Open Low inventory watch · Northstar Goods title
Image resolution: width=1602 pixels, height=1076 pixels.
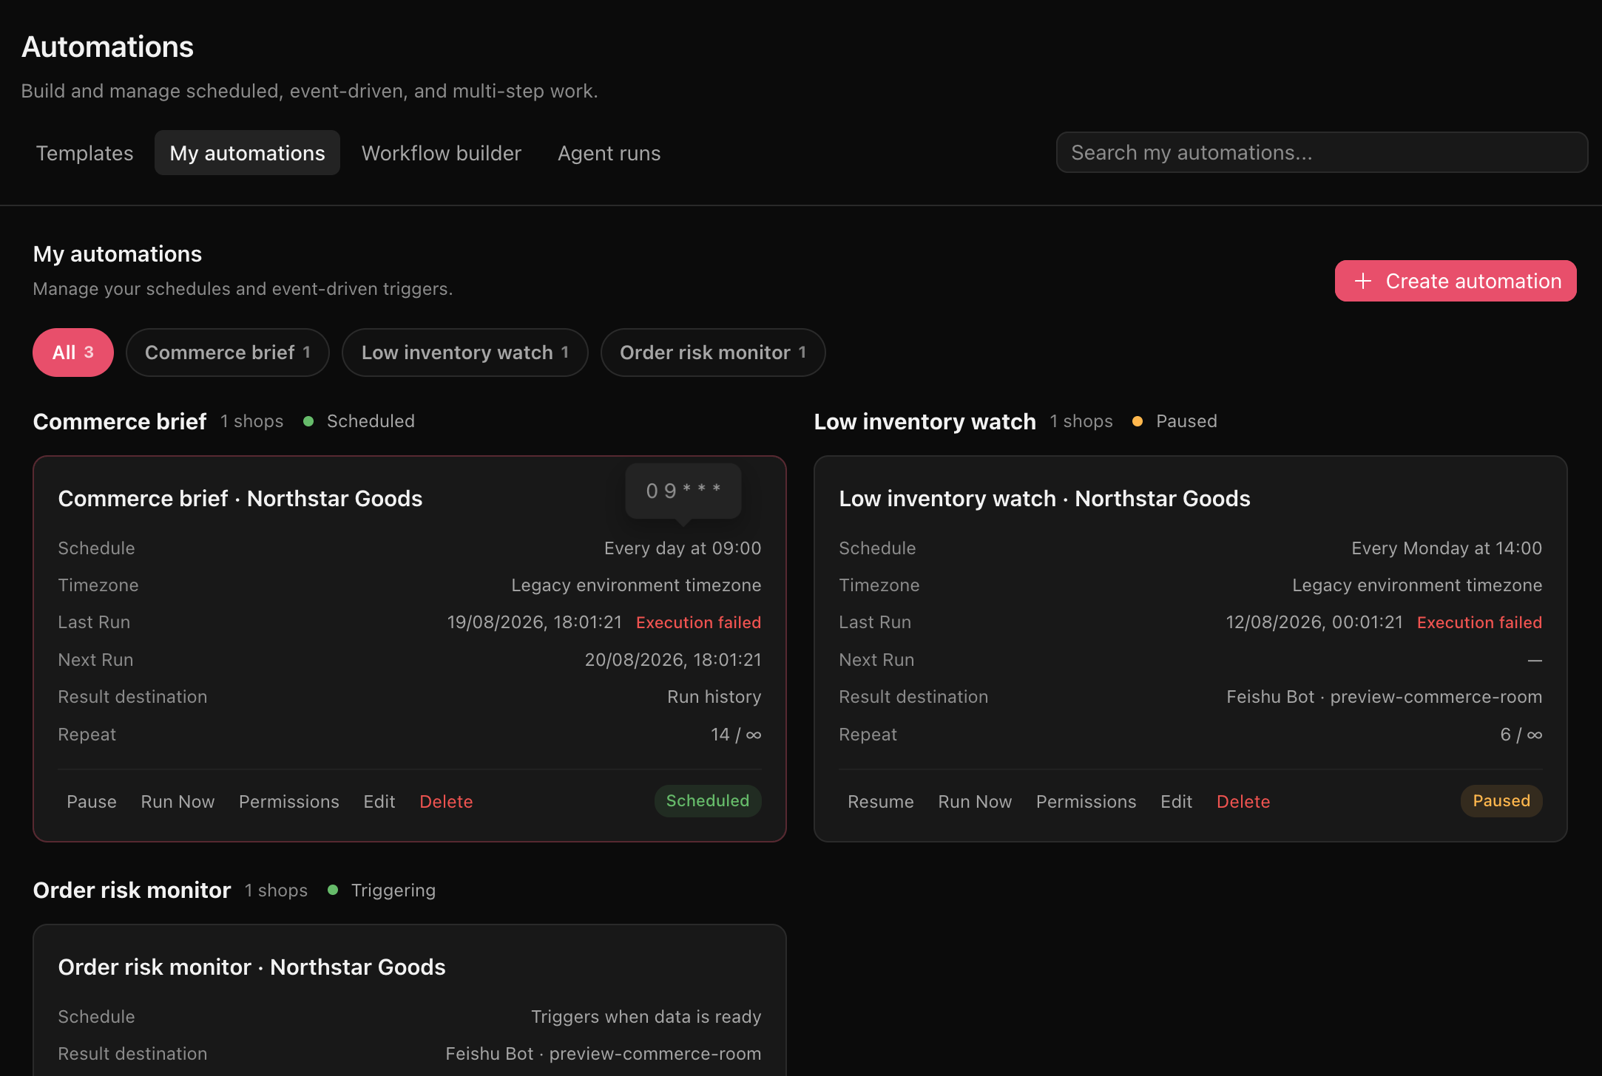(x=1044, y=499)
